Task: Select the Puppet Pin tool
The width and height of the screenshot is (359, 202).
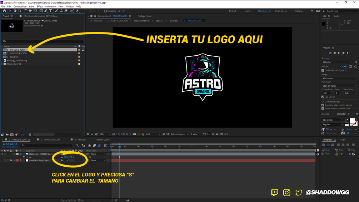Action: (x=78, y=11)
